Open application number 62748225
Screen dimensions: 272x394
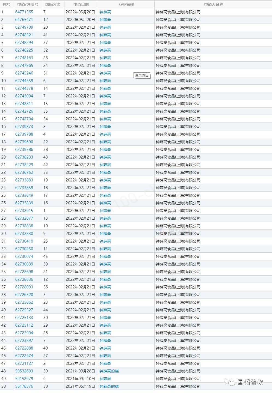pos(24,50)
